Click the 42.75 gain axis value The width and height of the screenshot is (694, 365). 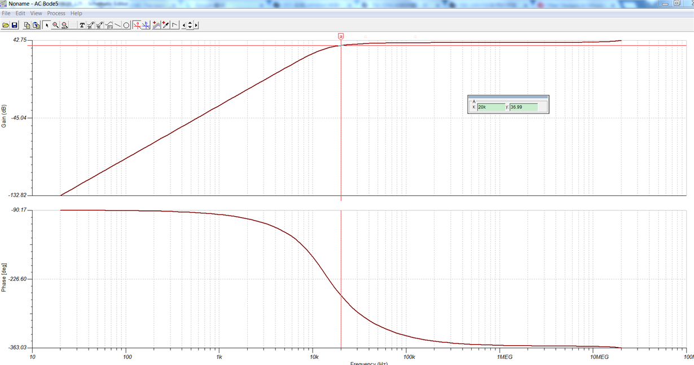[20, 40]
